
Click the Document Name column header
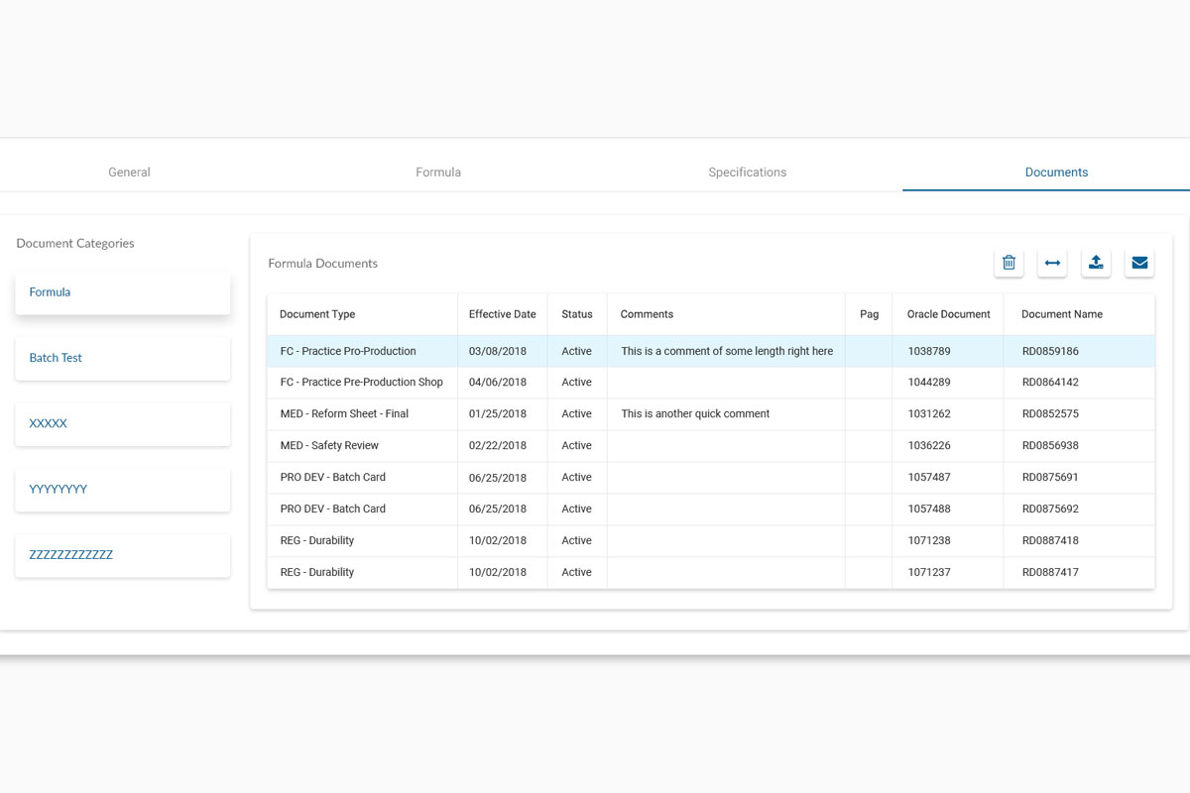pyautogui.click(x=1062, y=314)
